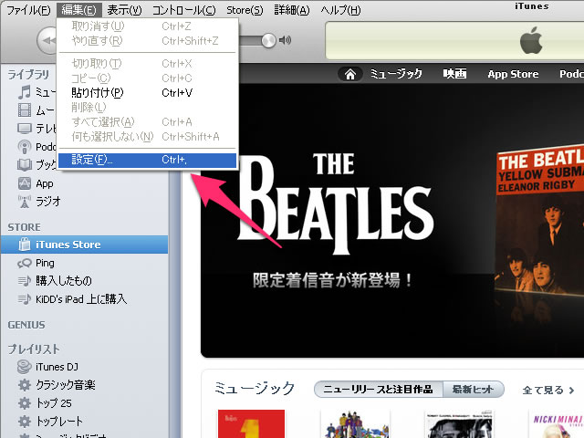Click the GENIUS section header
584x438 pixels.
click(x=26, y=325)
